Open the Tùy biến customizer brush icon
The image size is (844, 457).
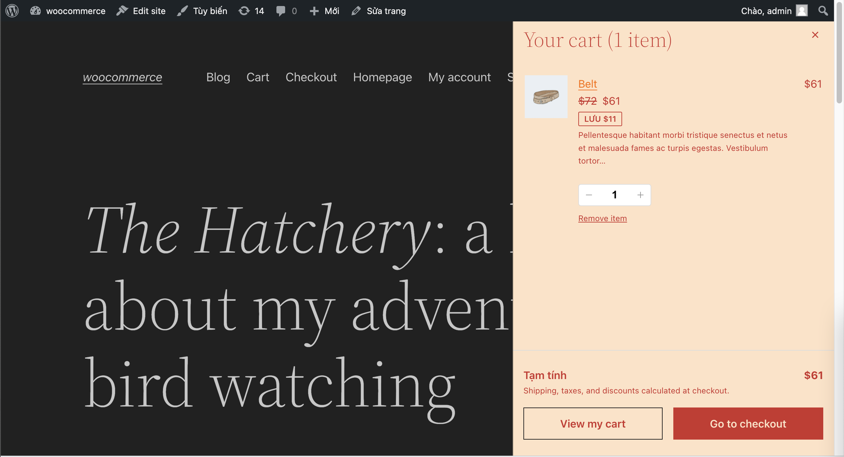182,11
